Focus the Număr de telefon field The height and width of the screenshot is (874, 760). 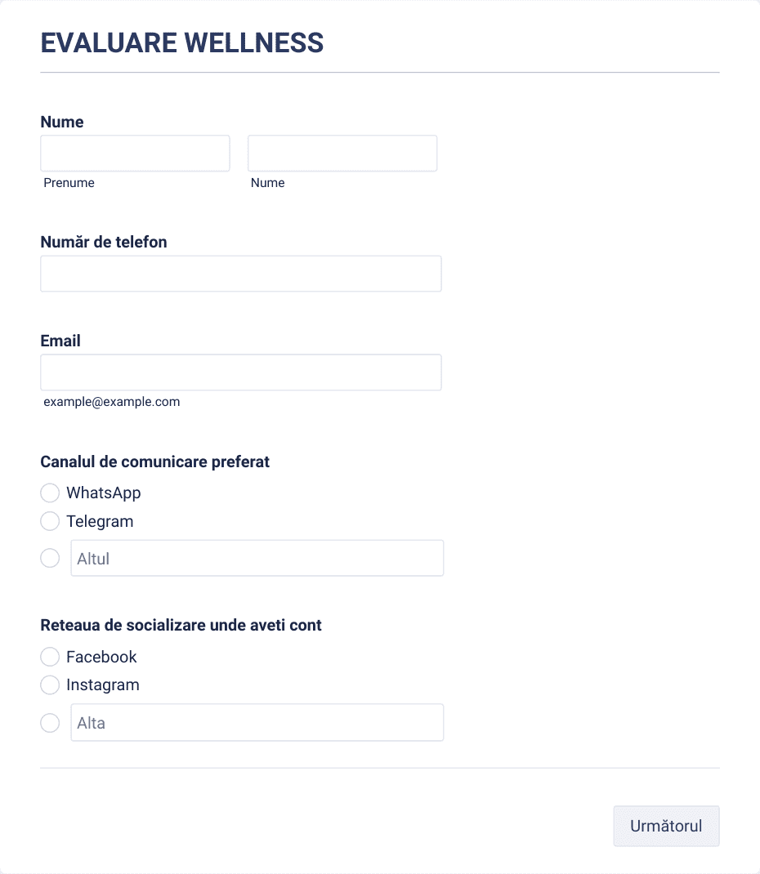click(241, 274)
